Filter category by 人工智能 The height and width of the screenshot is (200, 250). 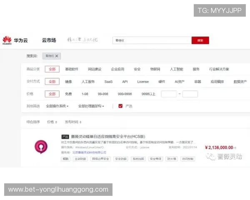tap(177, 69)
